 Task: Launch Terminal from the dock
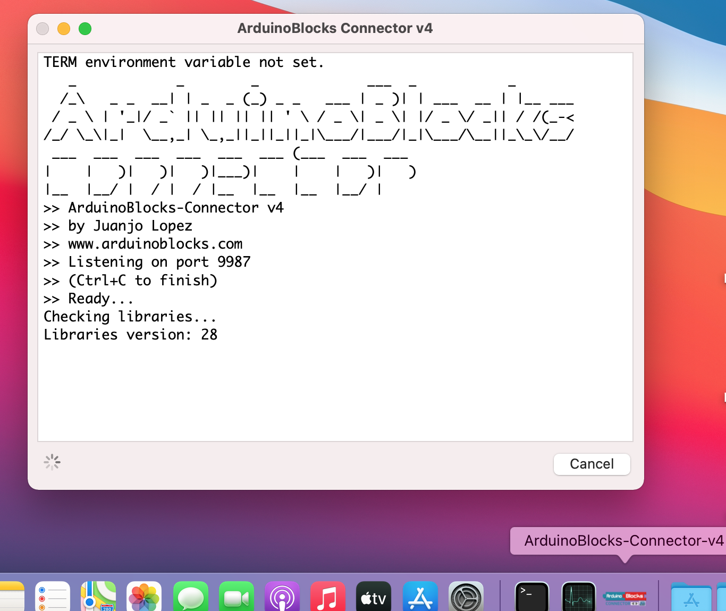pos(532,597)
